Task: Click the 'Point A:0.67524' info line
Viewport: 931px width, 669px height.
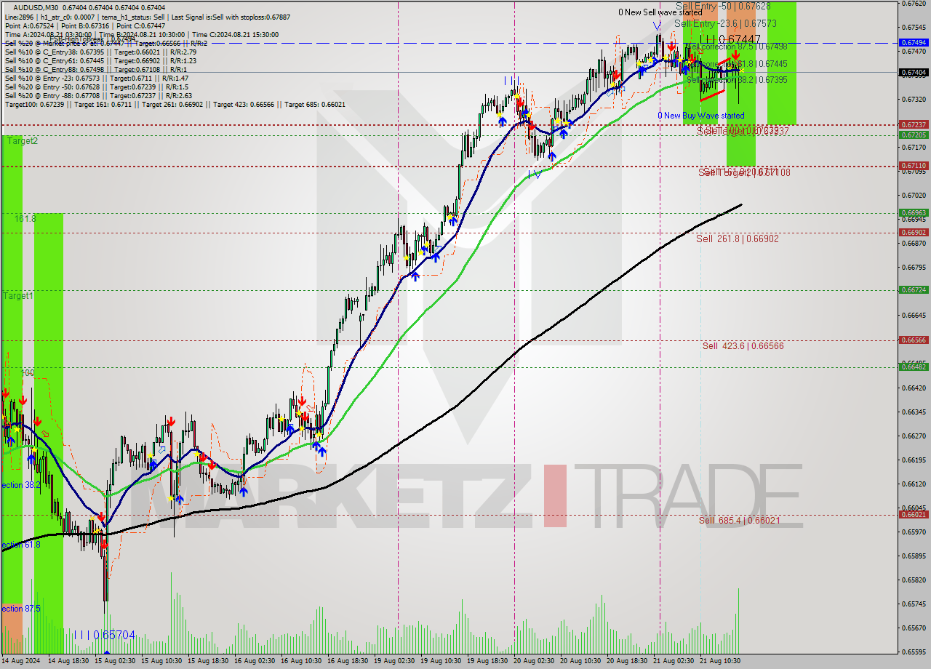Action: tap(85, 25)
